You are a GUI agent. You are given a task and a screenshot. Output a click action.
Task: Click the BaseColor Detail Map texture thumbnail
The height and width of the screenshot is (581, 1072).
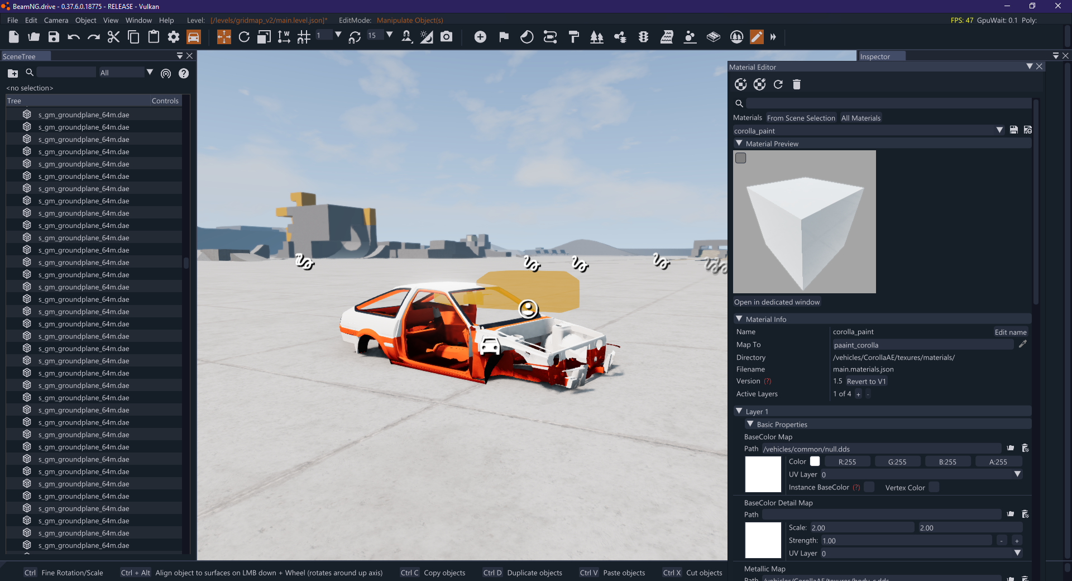point(763,540)
